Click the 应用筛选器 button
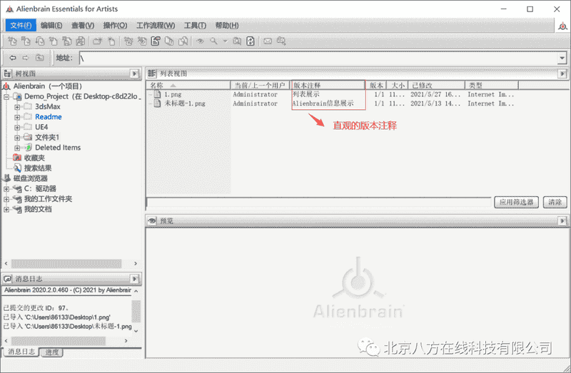Screen dimensions: 571x373 pos(516,202)
